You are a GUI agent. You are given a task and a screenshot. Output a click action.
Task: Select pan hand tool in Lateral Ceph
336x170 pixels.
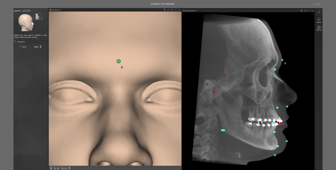pyautogui.click(x=305, y=11)
